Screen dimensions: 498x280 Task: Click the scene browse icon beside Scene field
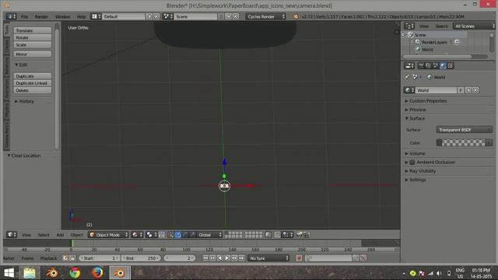point(167,16)
